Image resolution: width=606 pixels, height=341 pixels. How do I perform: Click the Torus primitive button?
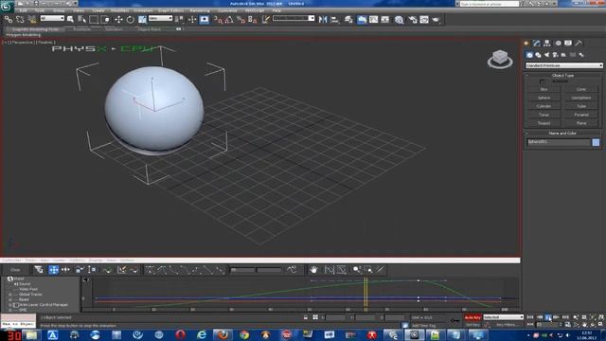544,115
